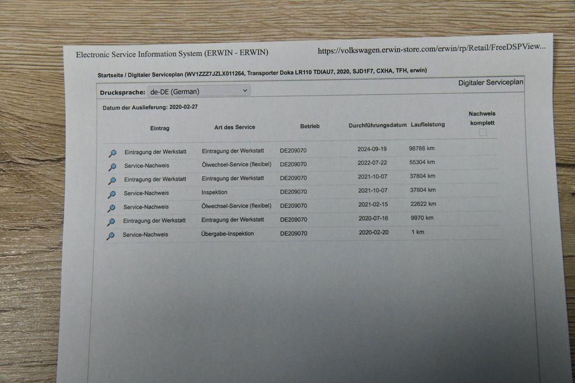The height and width of the screenshot is (383, 575).
Task: Click magnifier icon for the 55304 km service
Action: (x=112, y=167)
